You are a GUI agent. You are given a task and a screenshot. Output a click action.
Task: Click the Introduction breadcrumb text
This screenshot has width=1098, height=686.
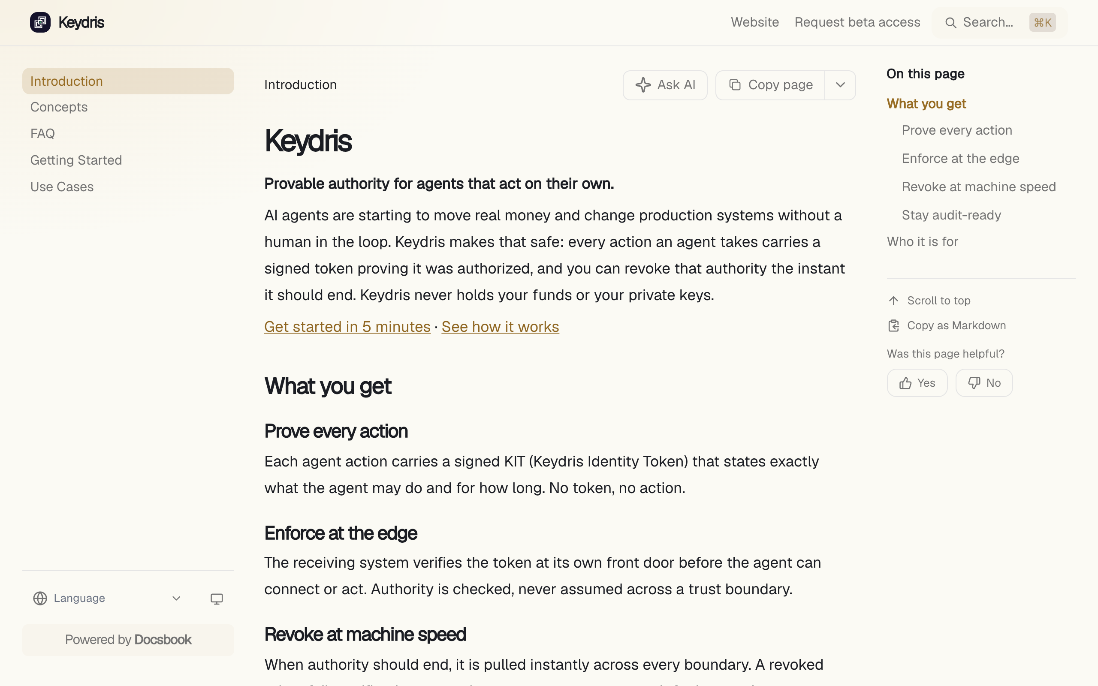click(300, 85)
